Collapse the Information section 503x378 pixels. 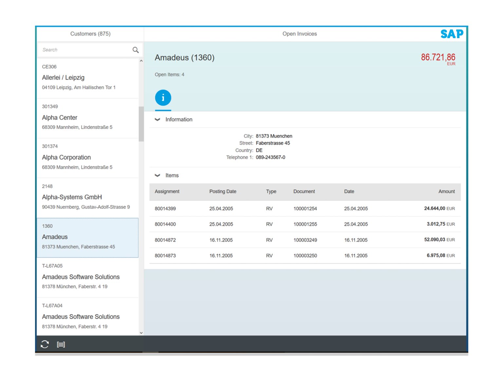(158, 120)
